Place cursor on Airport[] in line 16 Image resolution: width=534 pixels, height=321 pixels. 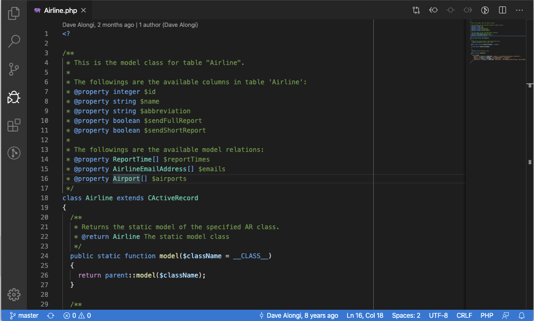point(130,179)
